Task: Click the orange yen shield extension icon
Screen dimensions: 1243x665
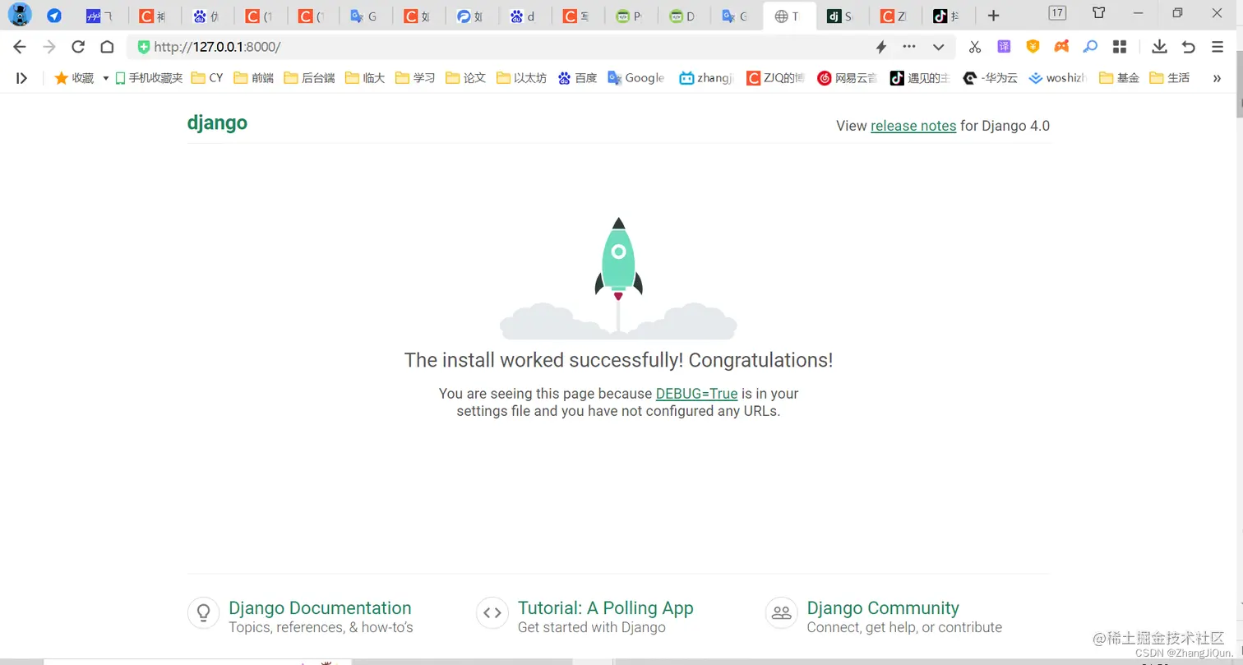Action: 1033,47
